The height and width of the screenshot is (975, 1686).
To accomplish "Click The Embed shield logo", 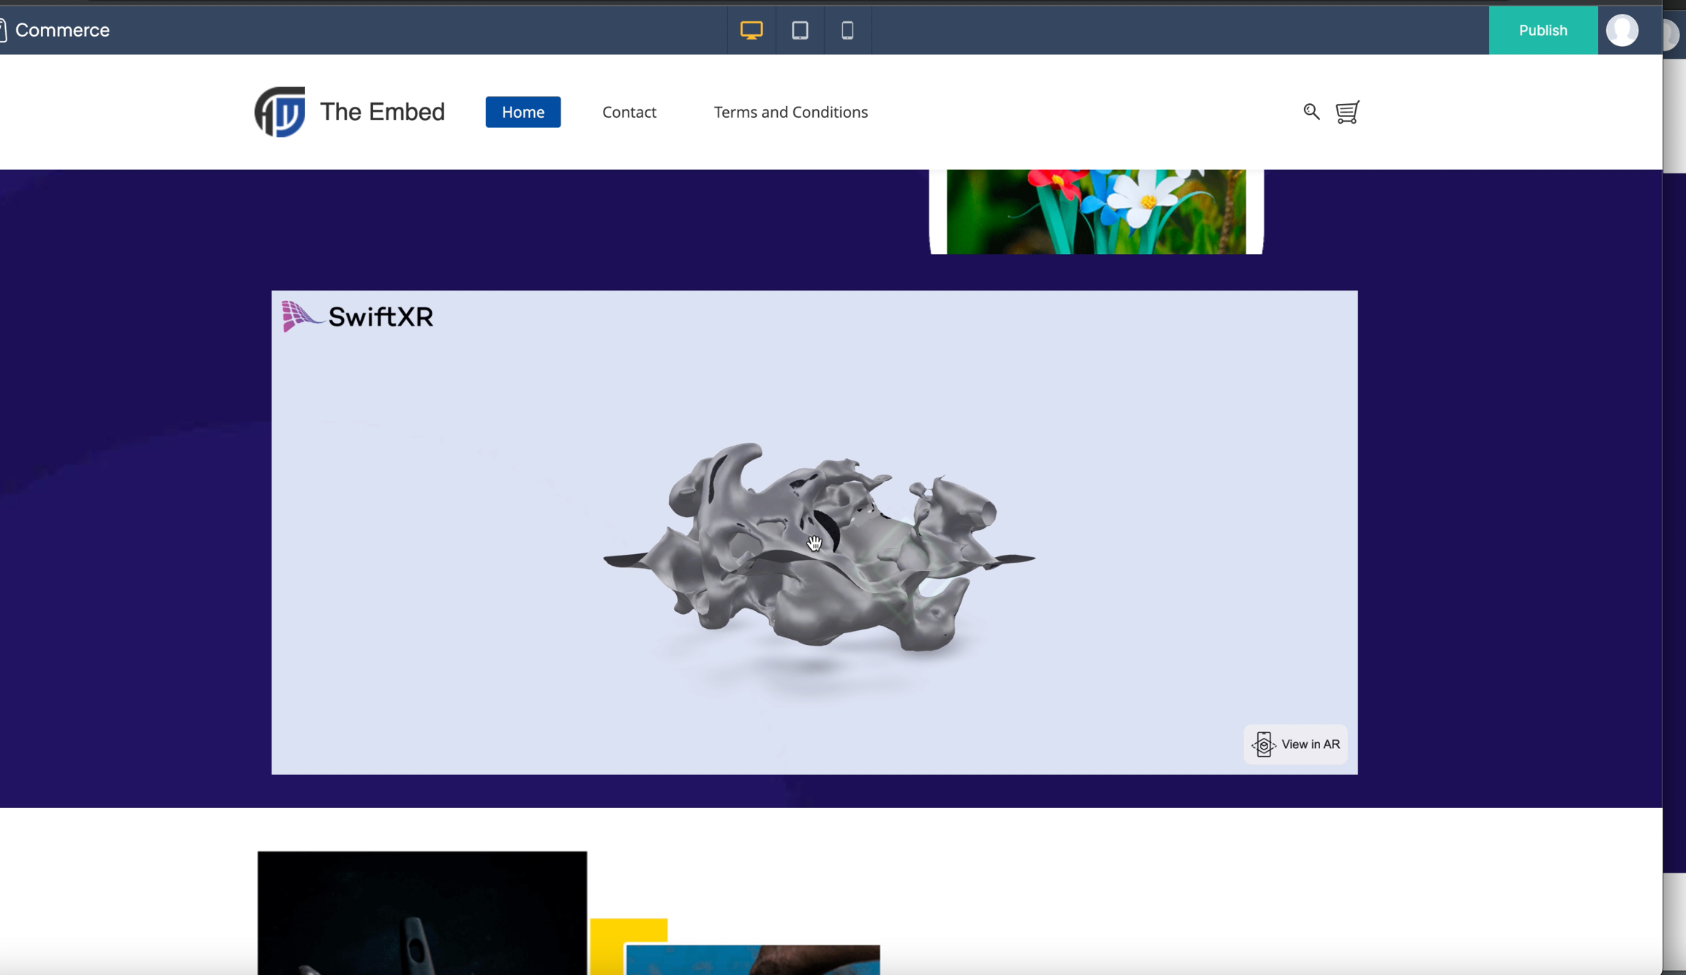I will [x=280, y=112].
